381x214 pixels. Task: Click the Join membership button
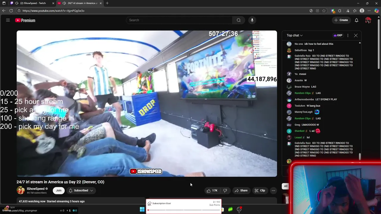point(59,191)
